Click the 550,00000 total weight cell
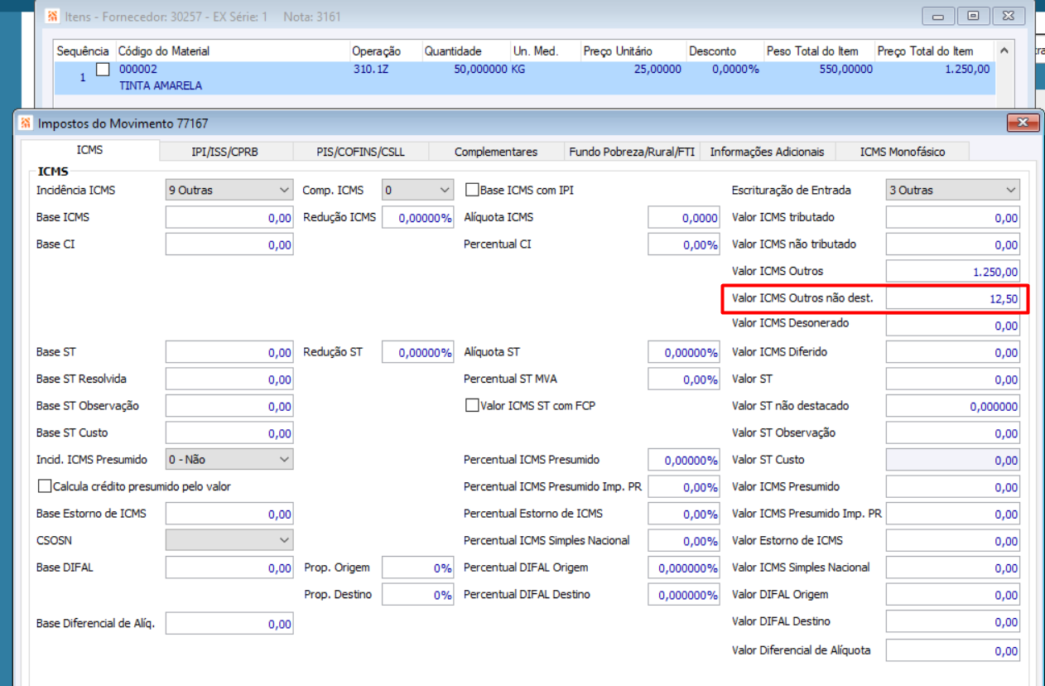The image size is (1045, 686). [x=844, y=70]
